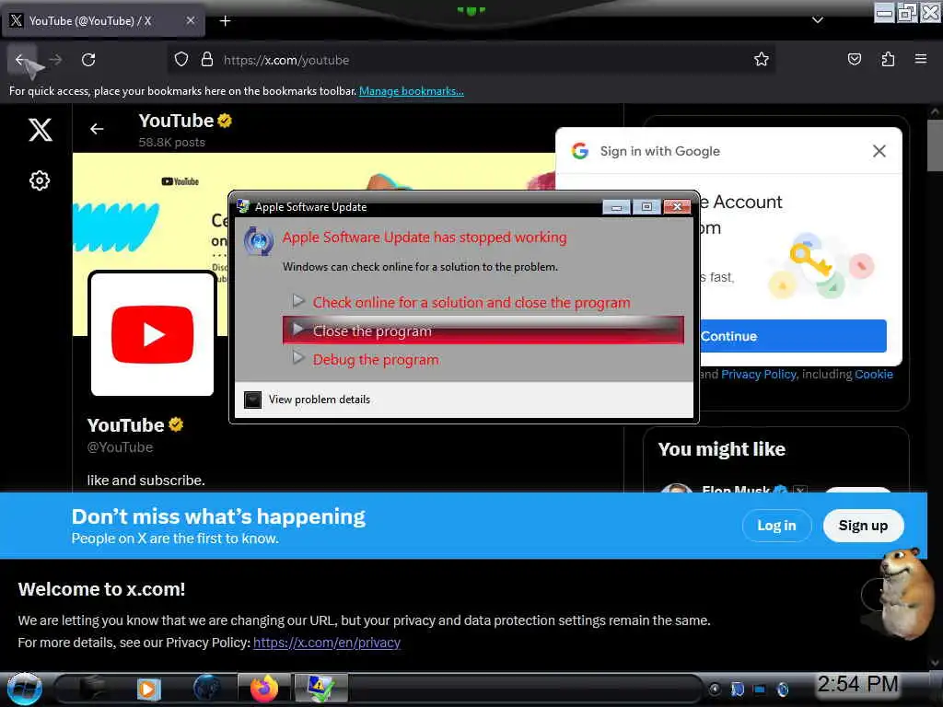Open the globe taskbar icon

click(207, 689)
